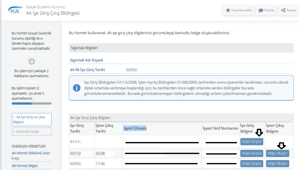Create İşten Çıkış belge for 03/12 row

pyautogui.click(x=277, y=153)
